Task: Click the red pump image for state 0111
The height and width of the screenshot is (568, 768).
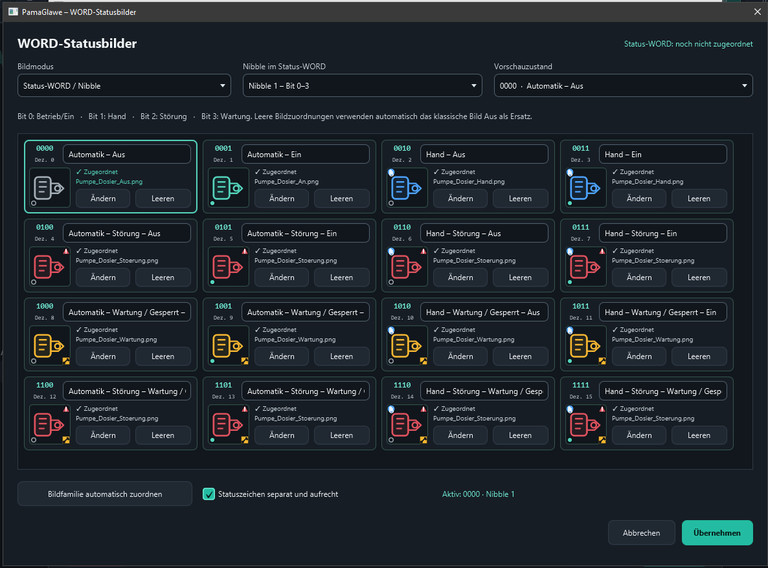Action: [586, 267]
